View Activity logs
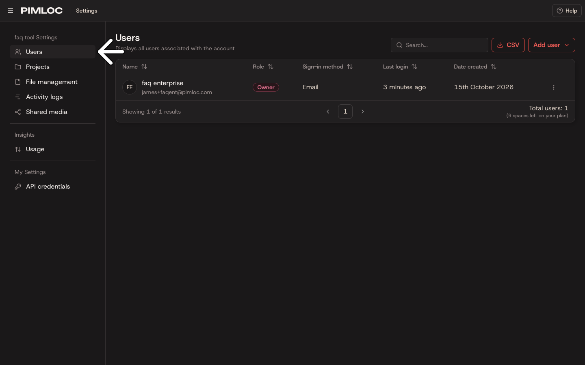Viewport: 585px width, 365px height. coord(53,97)
